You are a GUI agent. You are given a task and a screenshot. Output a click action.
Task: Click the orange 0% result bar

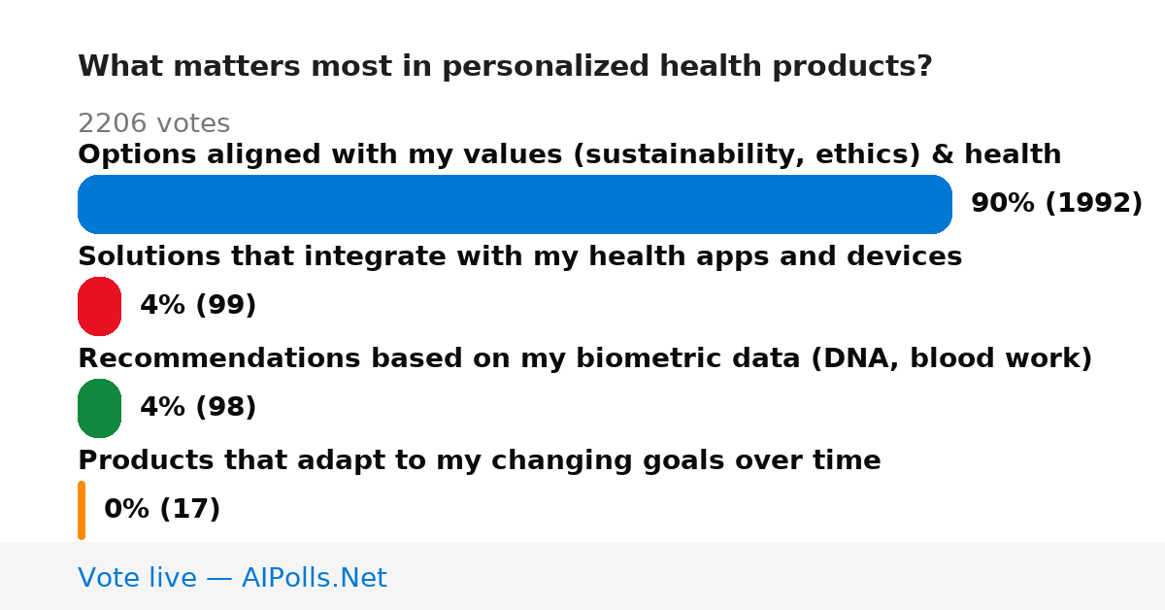[82, 510]
